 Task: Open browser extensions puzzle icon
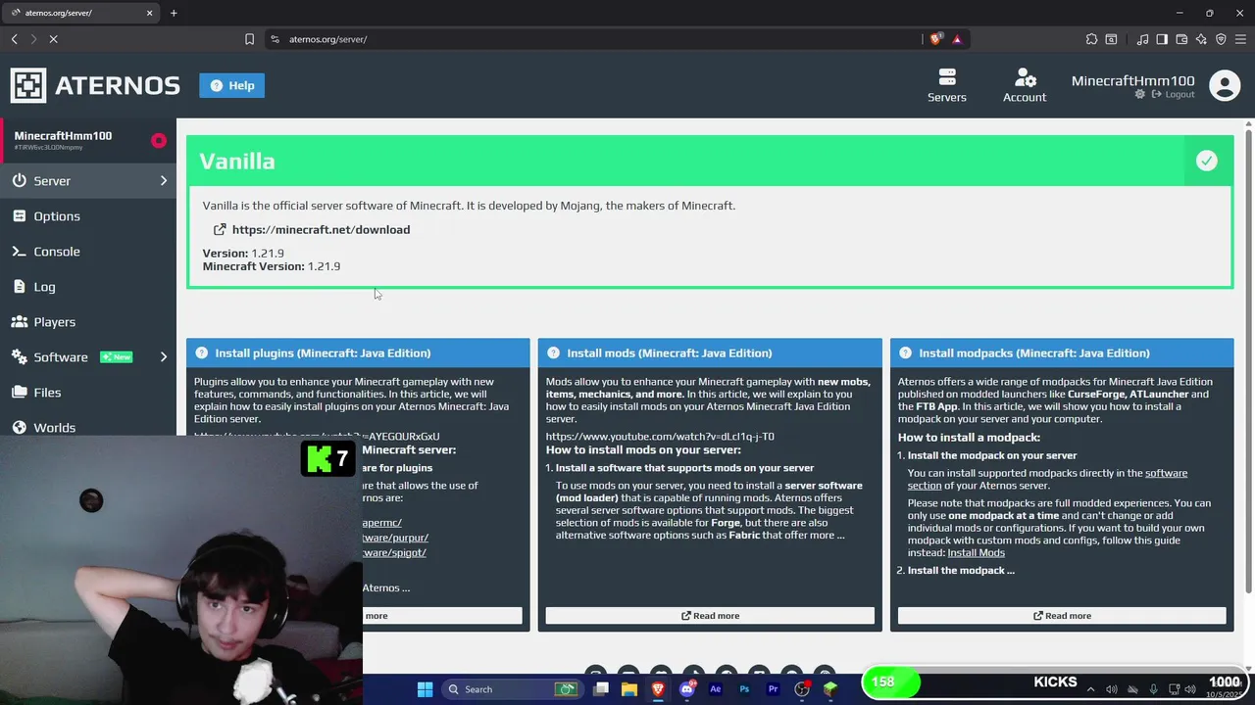pyautogui.click(x=1091, y=39)
